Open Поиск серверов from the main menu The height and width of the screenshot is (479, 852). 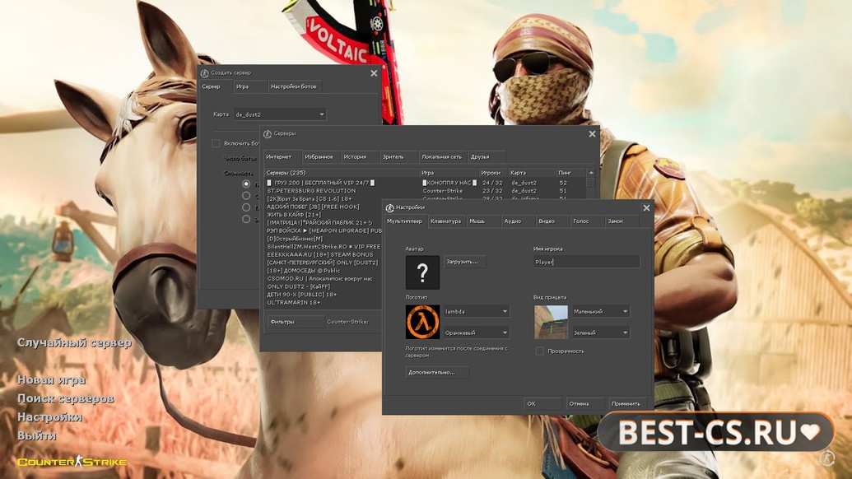66,398
